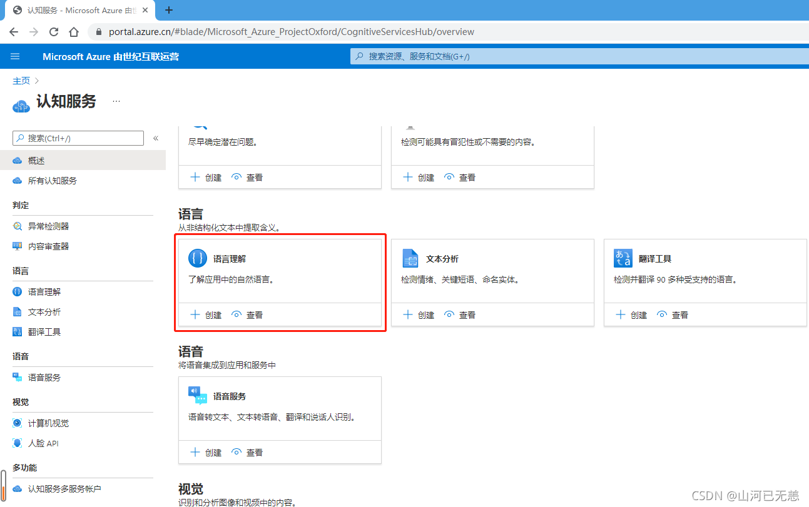Image resolution: width=809 pixels, height=507 pixels.
Task: Click 查看 under 检测可能具有冒犯性 content card
Action: 460,178
